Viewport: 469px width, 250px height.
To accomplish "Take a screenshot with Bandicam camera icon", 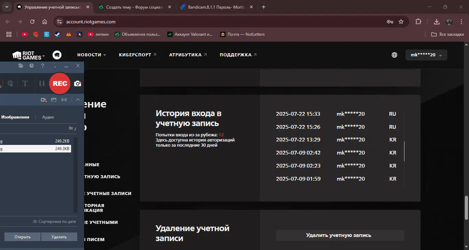I will coord(78,83).
